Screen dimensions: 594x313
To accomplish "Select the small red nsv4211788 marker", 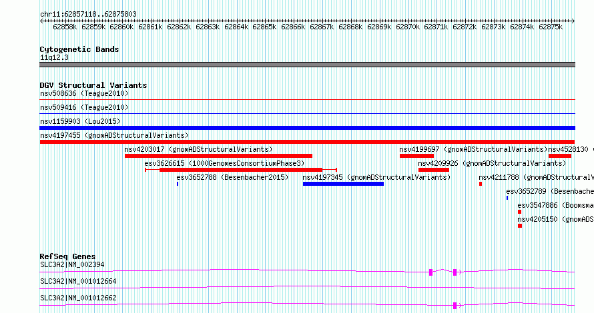I will [481, 184].
